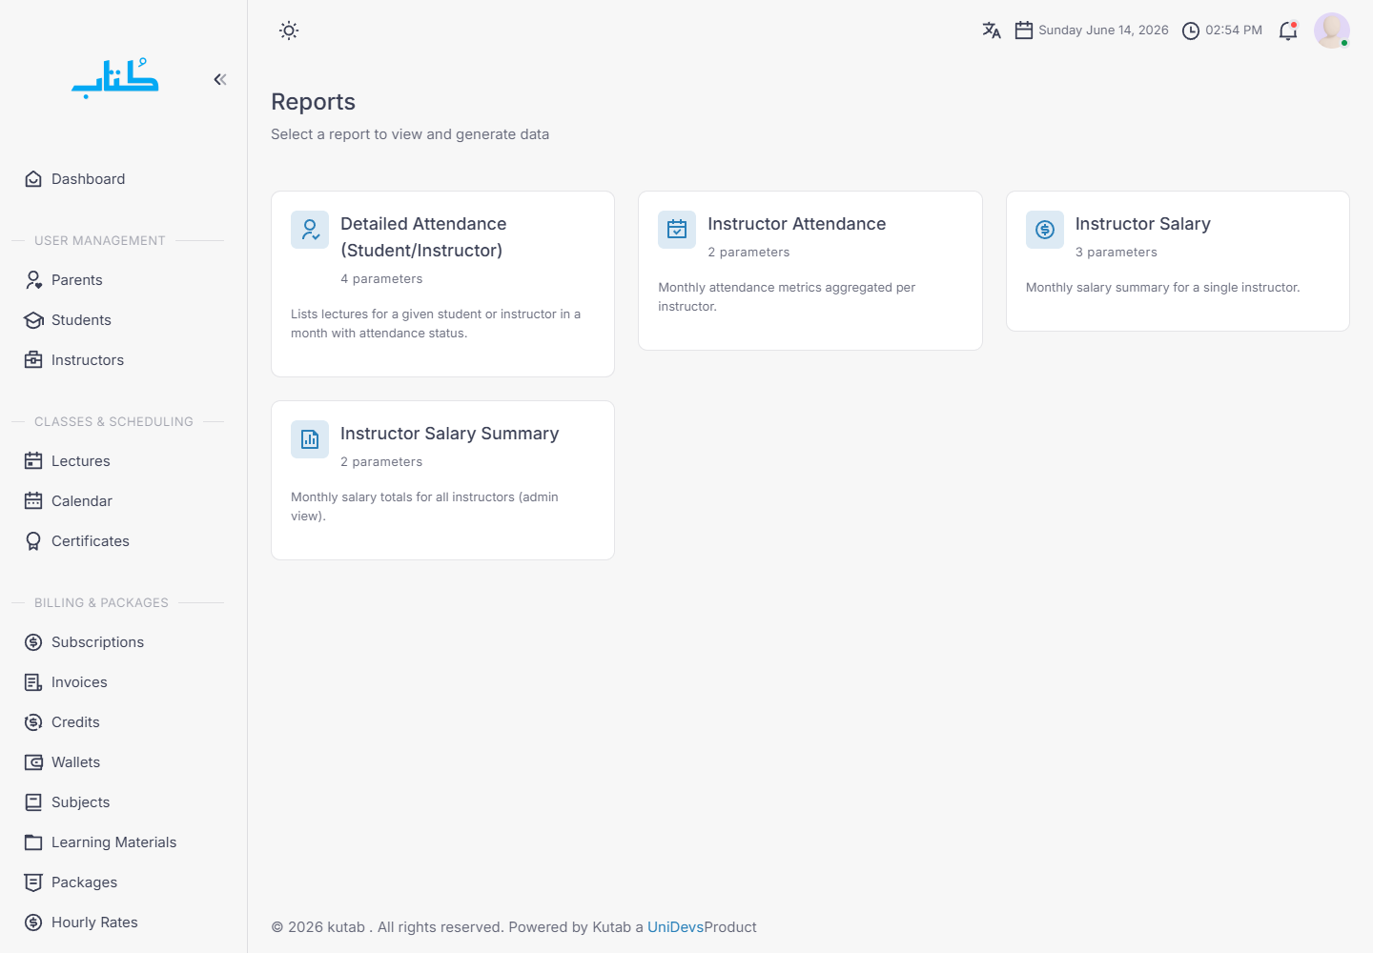Screen dimensions: 1373x953
Task: Open the language translation icon
Action: 992,30
